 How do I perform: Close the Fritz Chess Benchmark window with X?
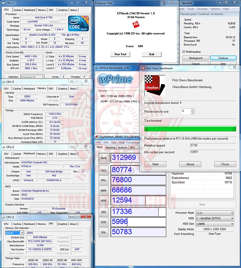235,67
